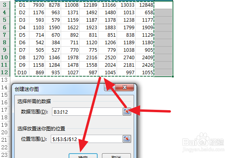Click cell with value 892
The height and width of the screenshot is (158, 238).
70,35
